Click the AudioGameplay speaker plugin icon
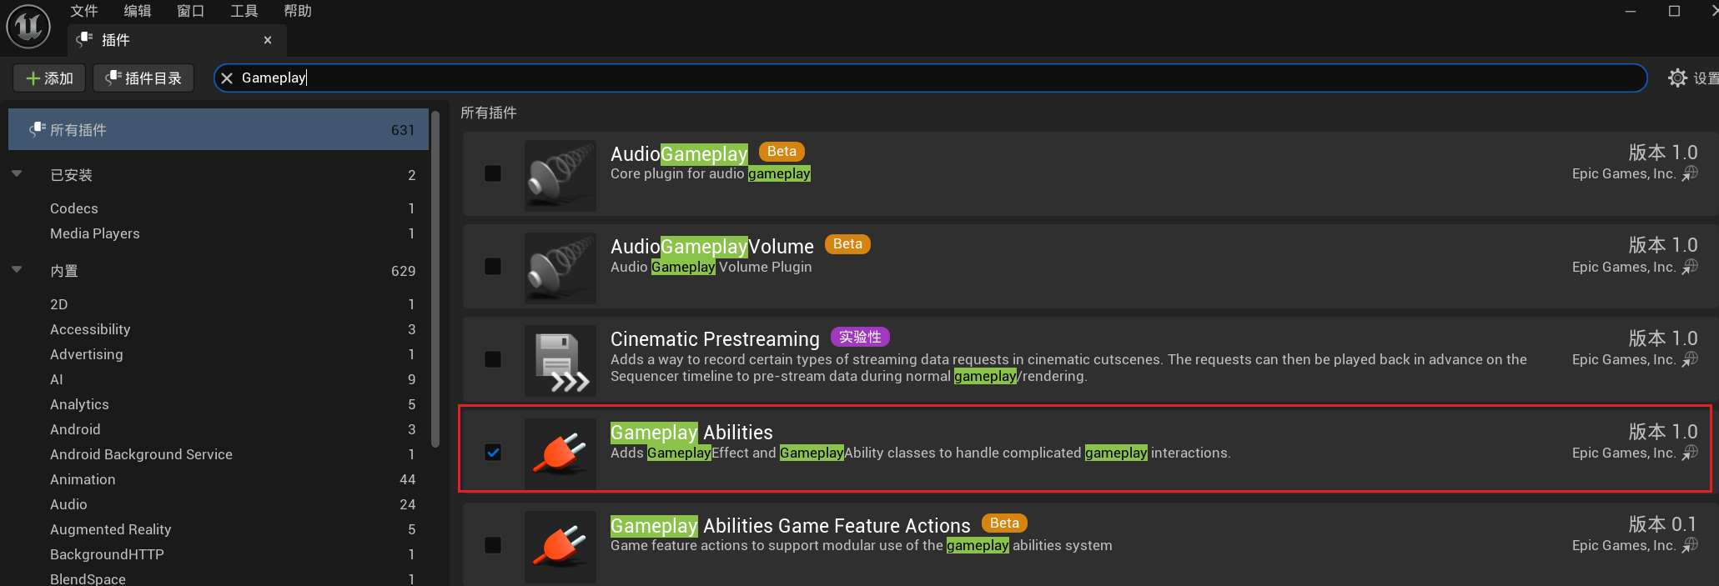 (560, 175)
